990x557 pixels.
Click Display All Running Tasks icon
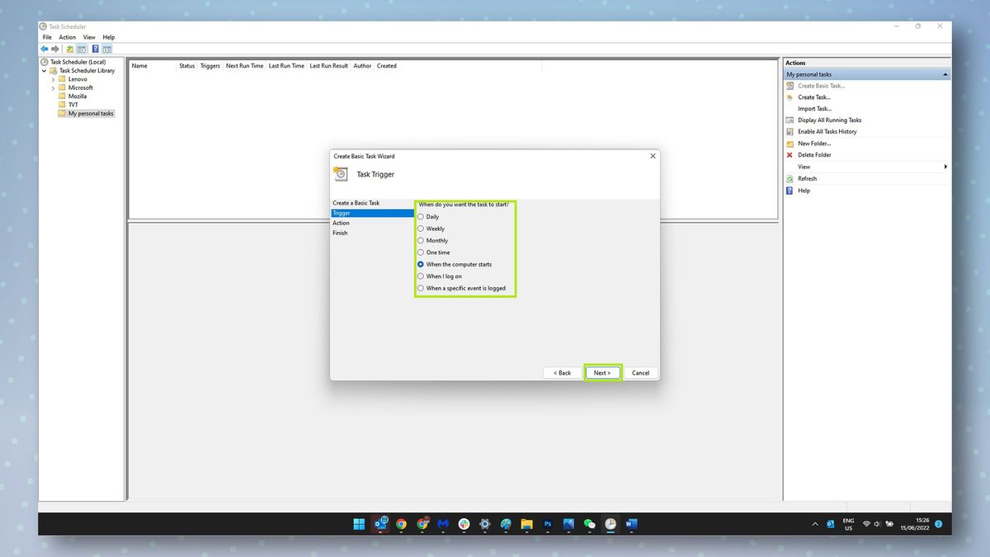pyautogui.click(x=790, y=120)
